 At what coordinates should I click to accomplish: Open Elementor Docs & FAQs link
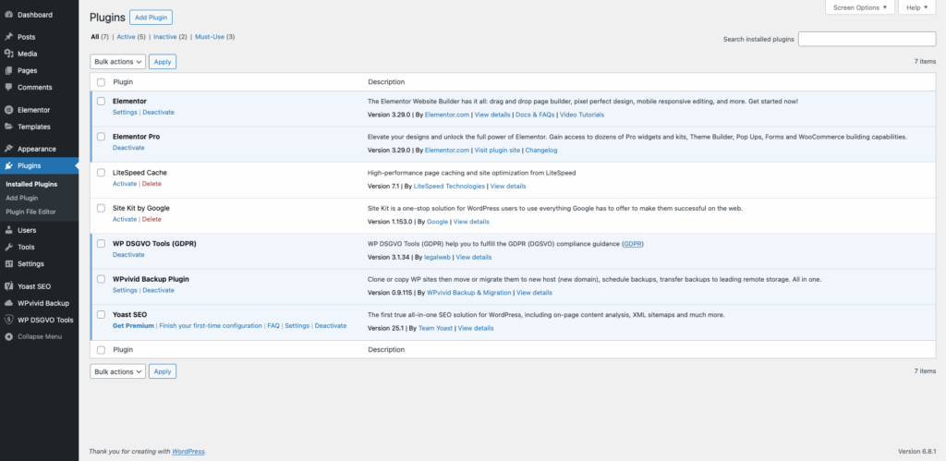click(x=535, y=115)
